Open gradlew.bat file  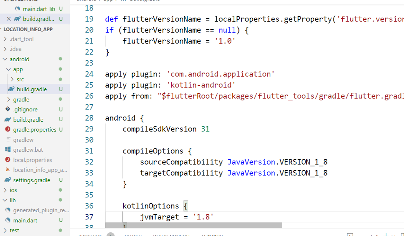(x=28, y=150)
